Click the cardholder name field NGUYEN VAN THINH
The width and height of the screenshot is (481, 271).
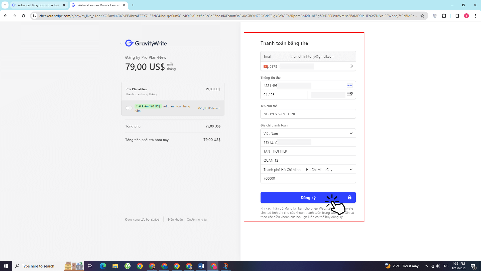click(x=308, y=114)
